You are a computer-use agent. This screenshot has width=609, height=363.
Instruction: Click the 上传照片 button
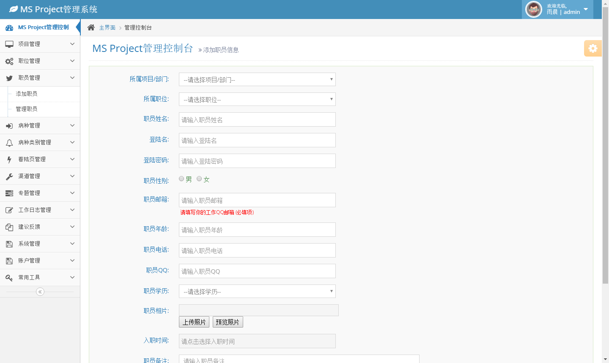point(194,322)
